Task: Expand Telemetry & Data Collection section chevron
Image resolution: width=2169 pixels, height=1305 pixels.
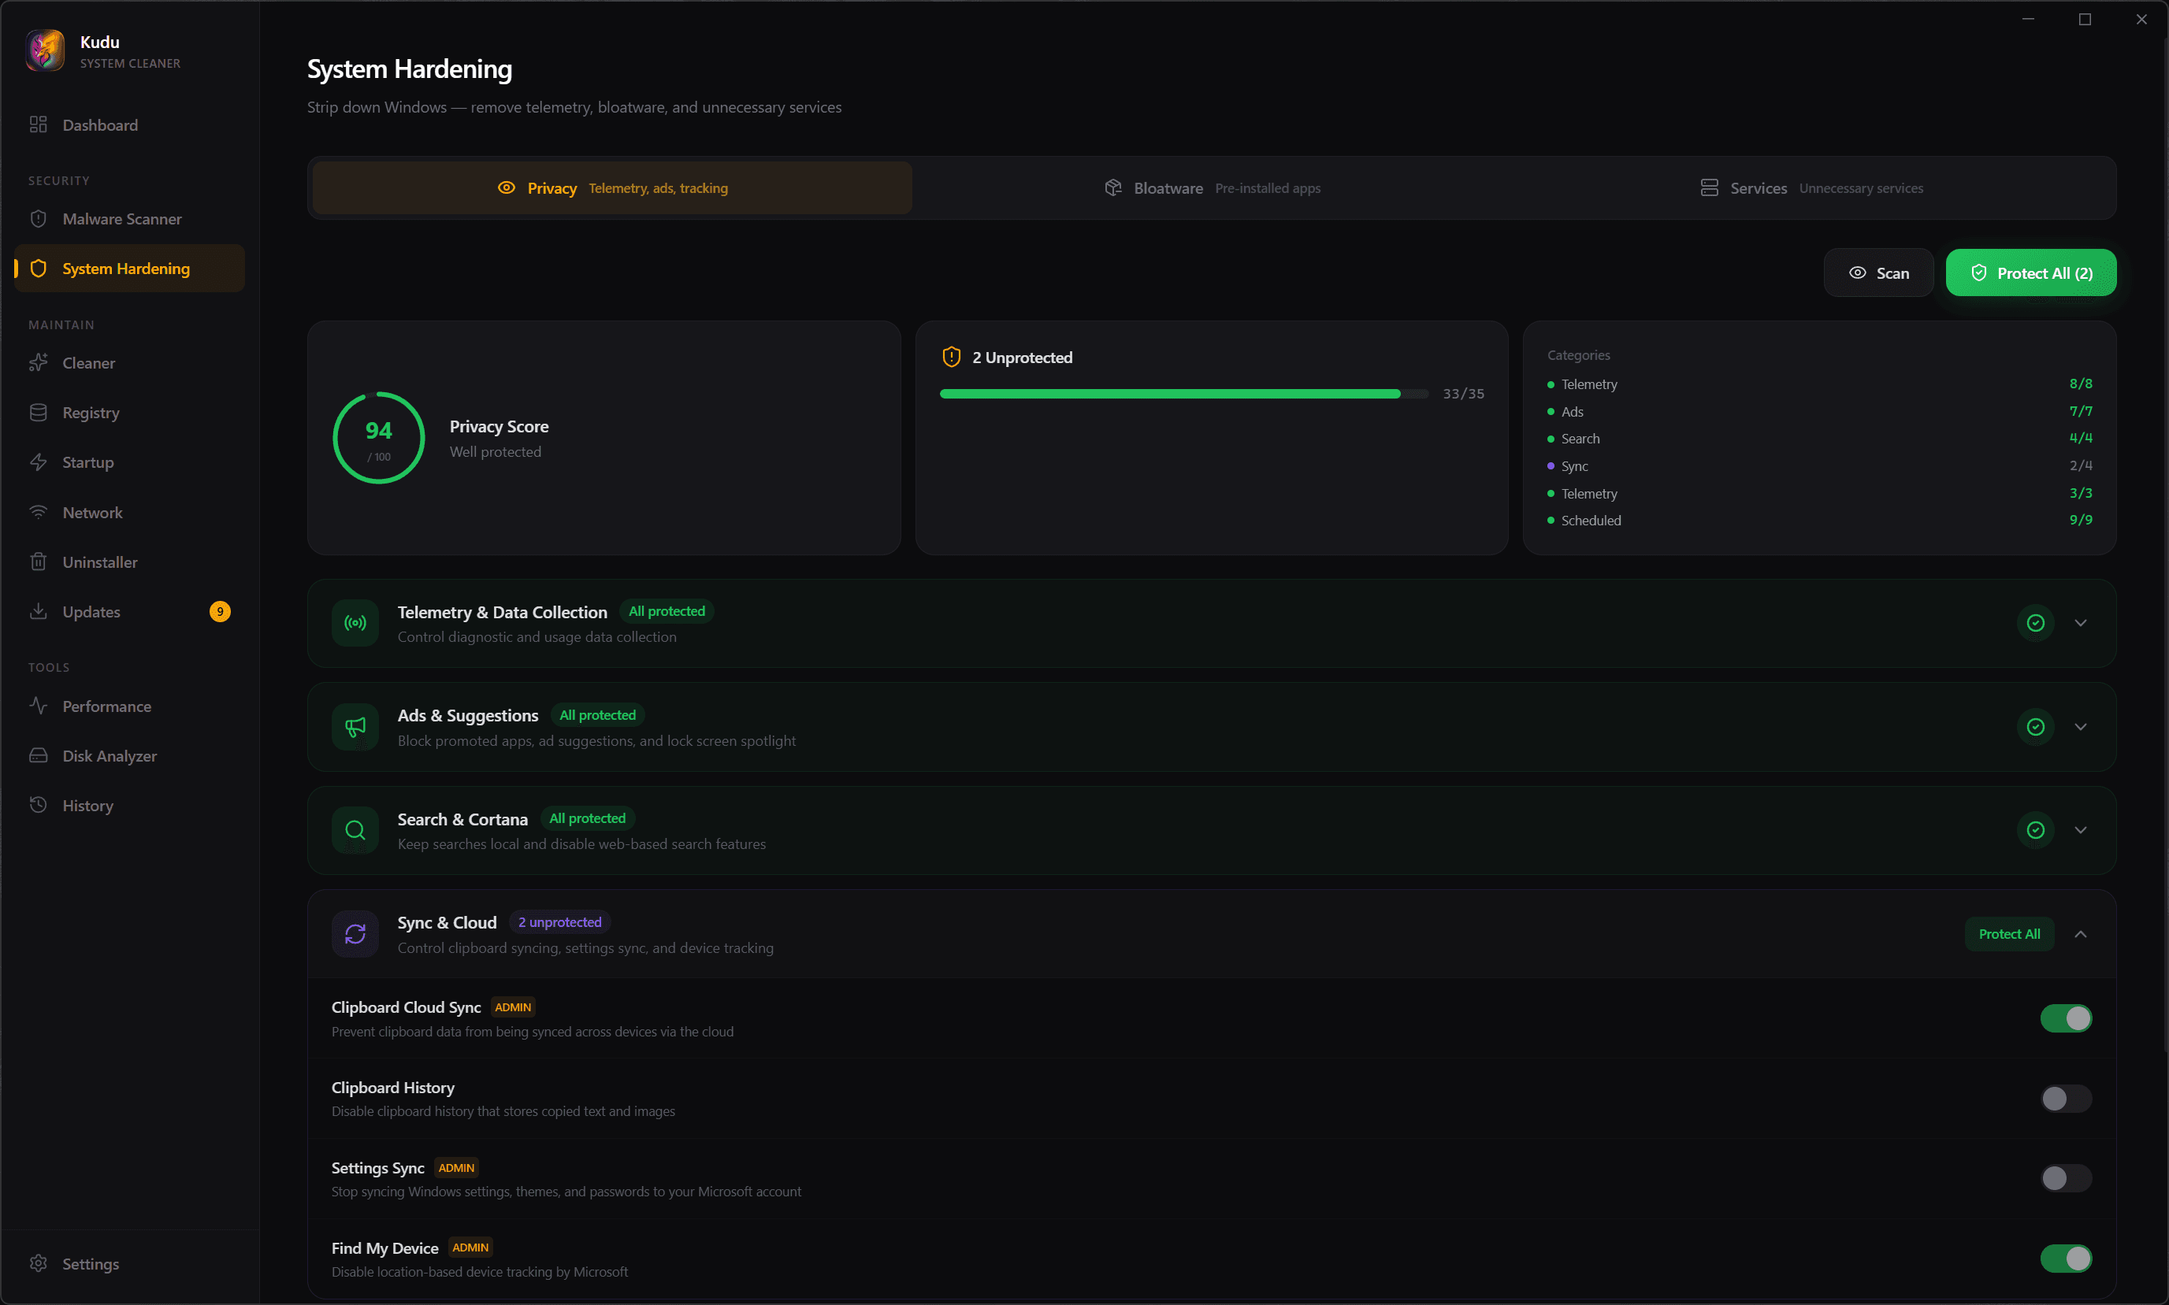Action: coord(2080,623)
